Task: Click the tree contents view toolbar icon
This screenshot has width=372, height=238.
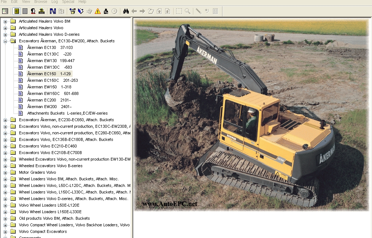Action: pos(5,11)
